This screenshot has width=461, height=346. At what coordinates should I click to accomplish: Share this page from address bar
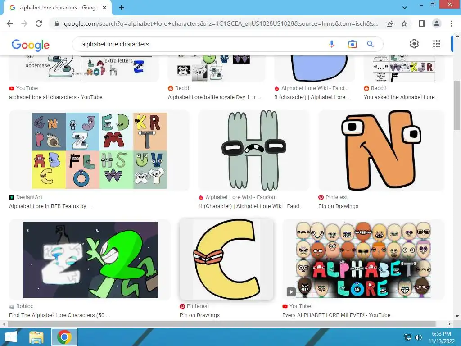tap(390, 23)
